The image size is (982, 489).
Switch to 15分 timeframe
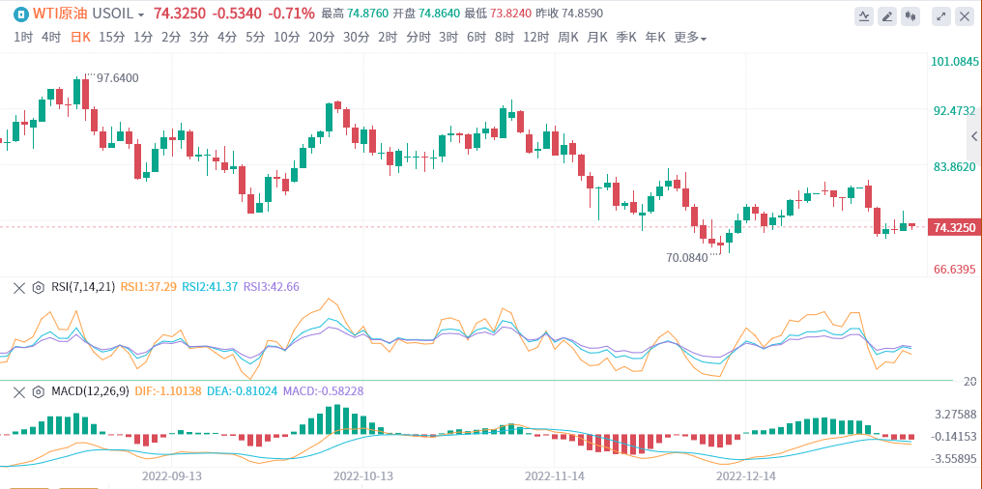[112, 38]
